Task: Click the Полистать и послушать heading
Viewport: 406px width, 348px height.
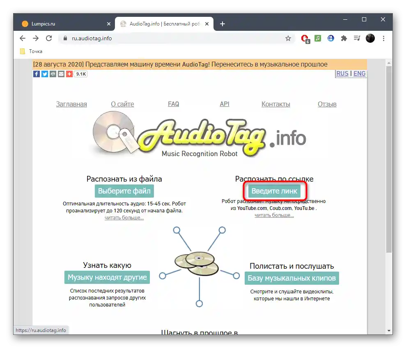Action: pos(292,266)
